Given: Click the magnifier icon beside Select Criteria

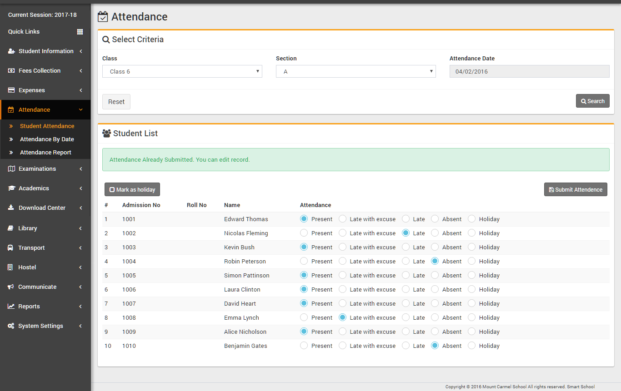Looking at the screenshot, I should click(106, 40).
